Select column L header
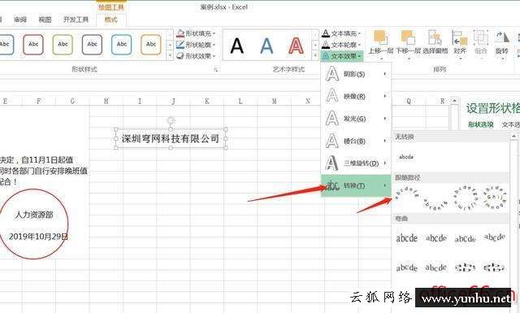Image resolution: width=520 pixels, height=313 pixels. point(240,101)
